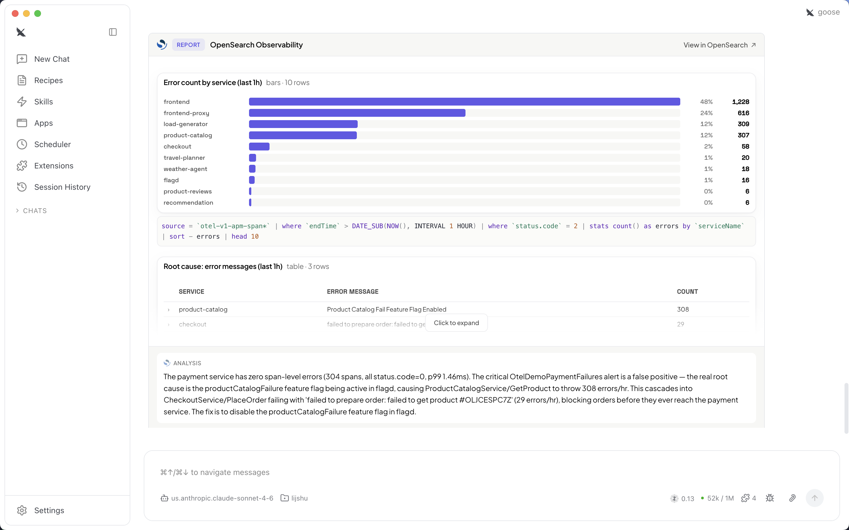Viewport: 849px width, 530px height.
Task: Click the product-reviews row label
Action: tap(188, 191)
